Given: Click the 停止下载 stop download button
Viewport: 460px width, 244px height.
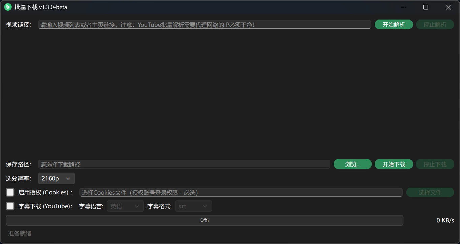Looking at the screenshot, I should [435, 164].
